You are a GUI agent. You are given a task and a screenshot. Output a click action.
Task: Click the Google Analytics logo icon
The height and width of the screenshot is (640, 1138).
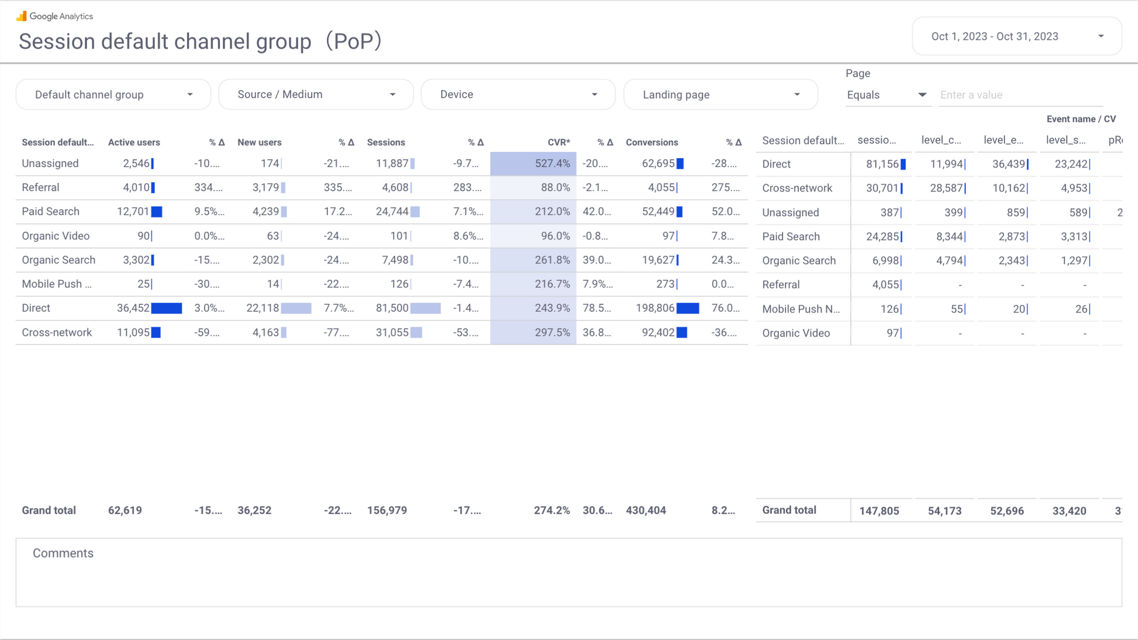pyautogui.click(x=22, y=16)
